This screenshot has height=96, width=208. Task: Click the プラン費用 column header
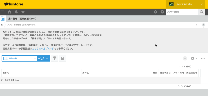179,73
